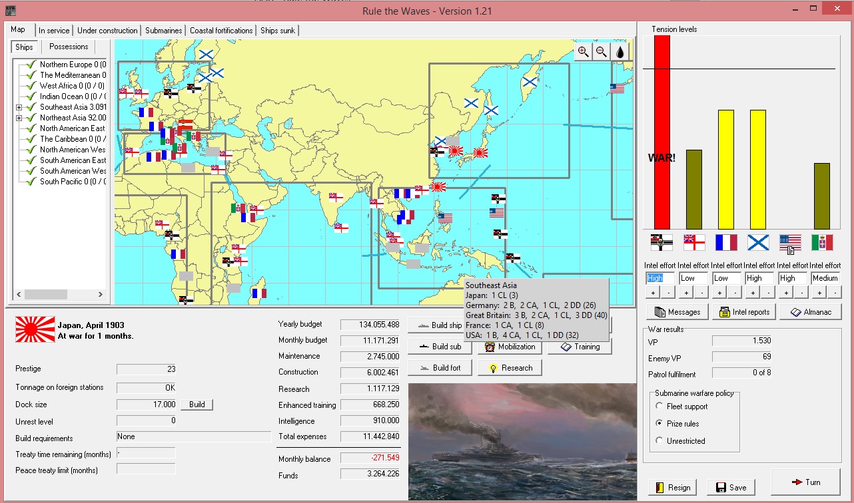The height and width of the screenshot is (503, 854).
Task: Zoom out on the world map
Action: 602,52
